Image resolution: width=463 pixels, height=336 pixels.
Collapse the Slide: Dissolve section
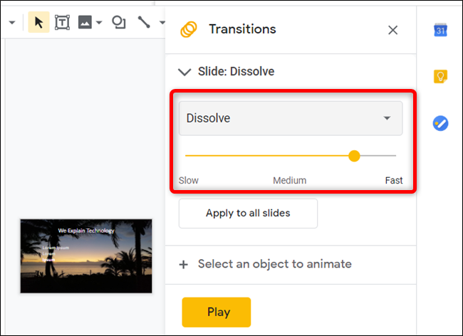click(x=185, y=72)
